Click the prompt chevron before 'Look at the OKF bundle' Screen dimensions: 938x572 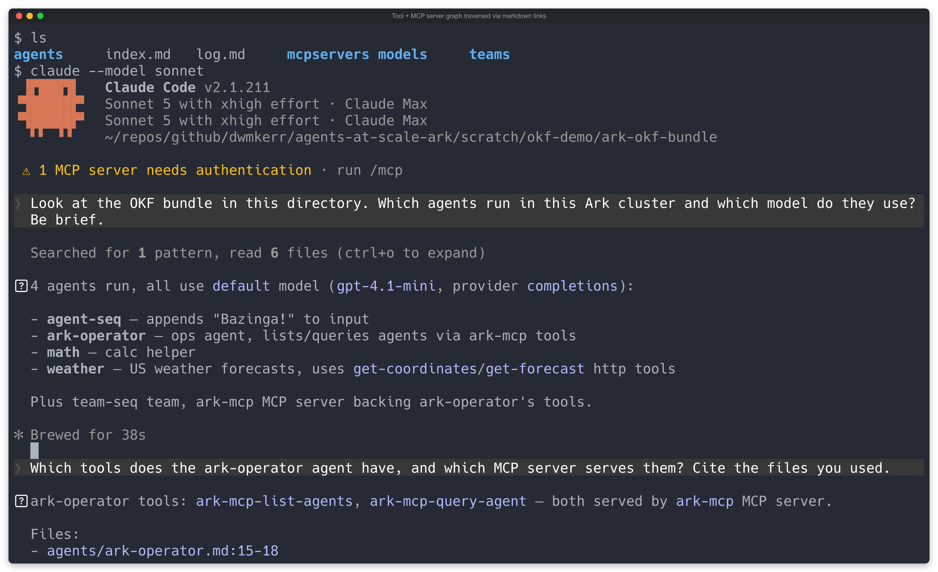[x=18, y=204]
